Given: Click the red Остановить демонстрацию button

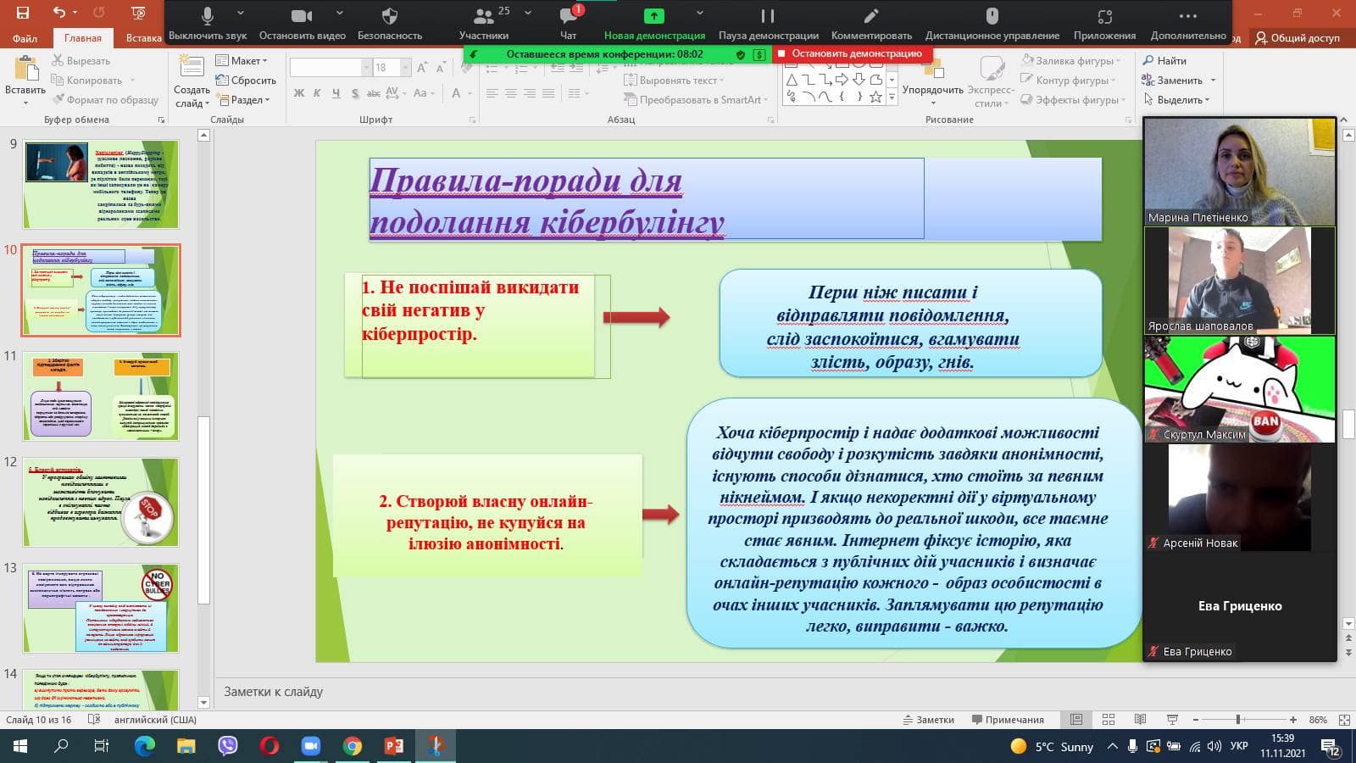Looking at the screenshot, I should (x=851, y=53).
